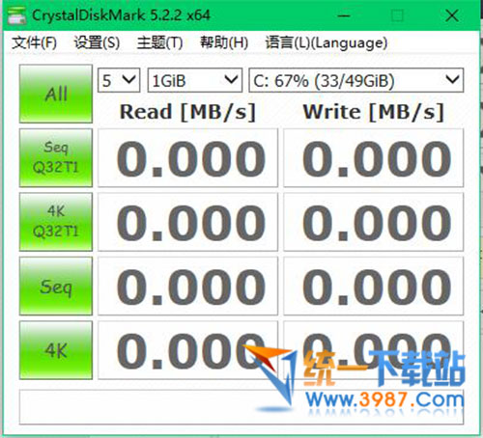Open the 文件(F) menu
Image resolution: width=483 pixels, height=438 pixels.
34,42
